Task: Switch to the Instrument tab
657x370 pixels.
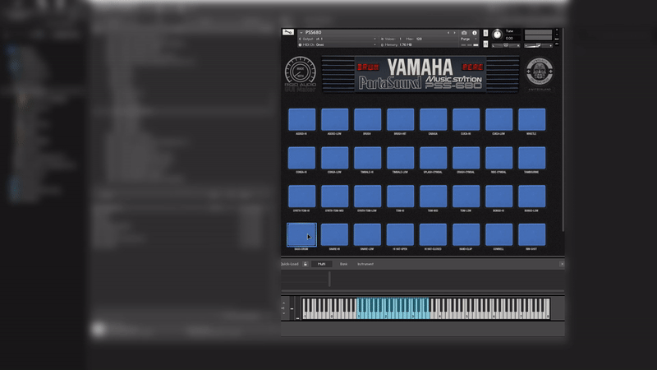Action: point(365,264)
